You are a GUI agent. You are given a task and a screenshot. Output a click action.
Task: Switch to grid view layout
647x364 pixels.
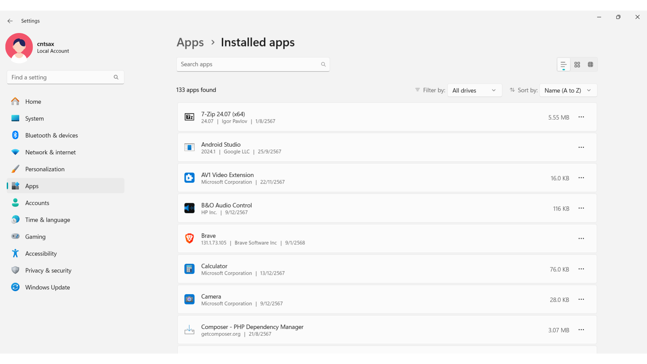tap(577, 64)
